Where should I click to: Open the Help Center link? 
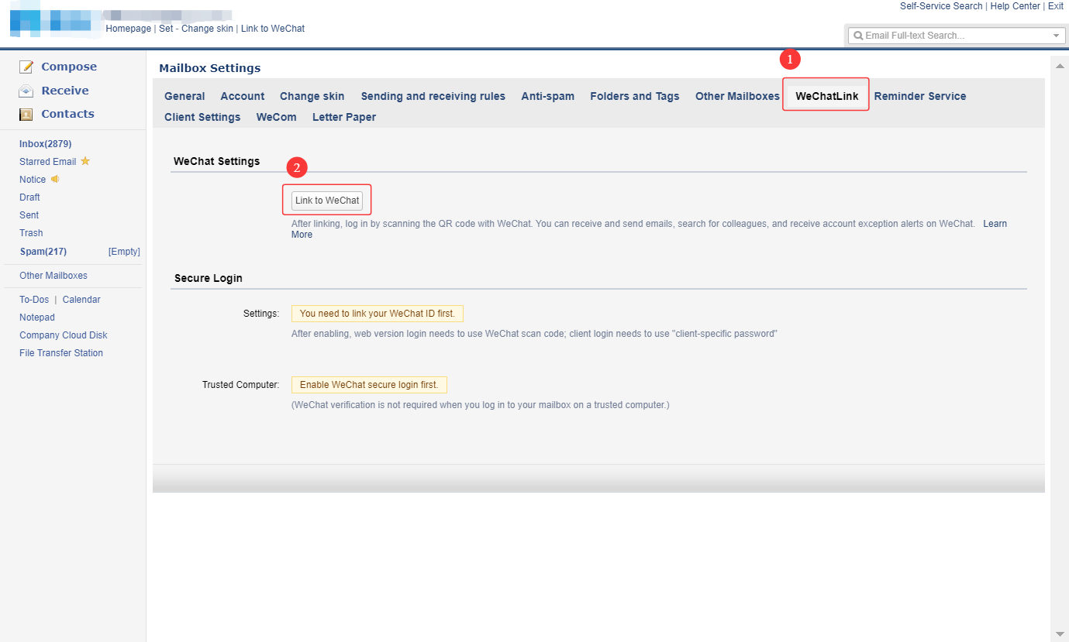point(1016,6)
